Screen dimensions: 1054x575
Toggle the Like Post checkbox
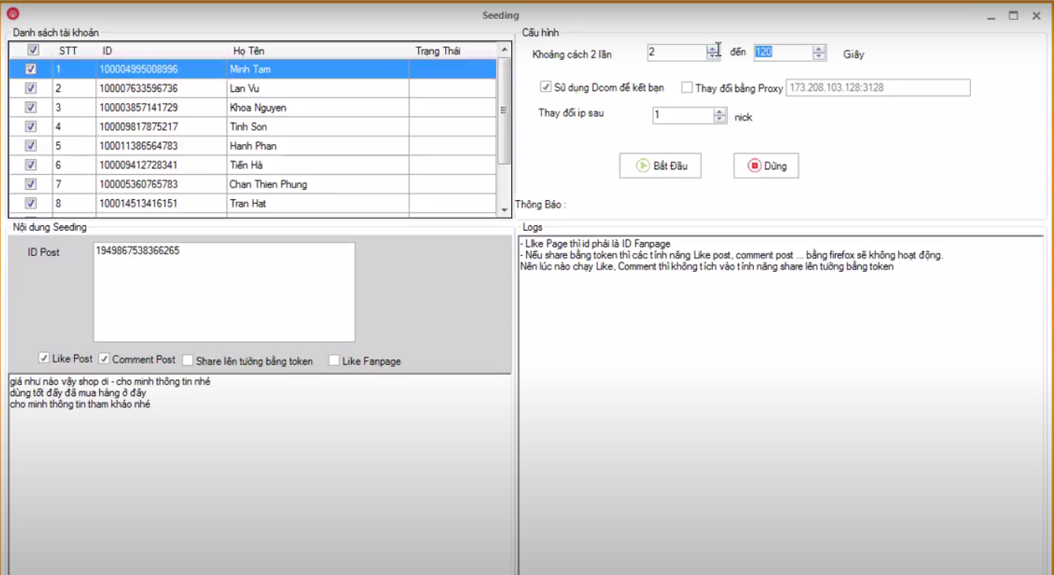tap(44, 358)
